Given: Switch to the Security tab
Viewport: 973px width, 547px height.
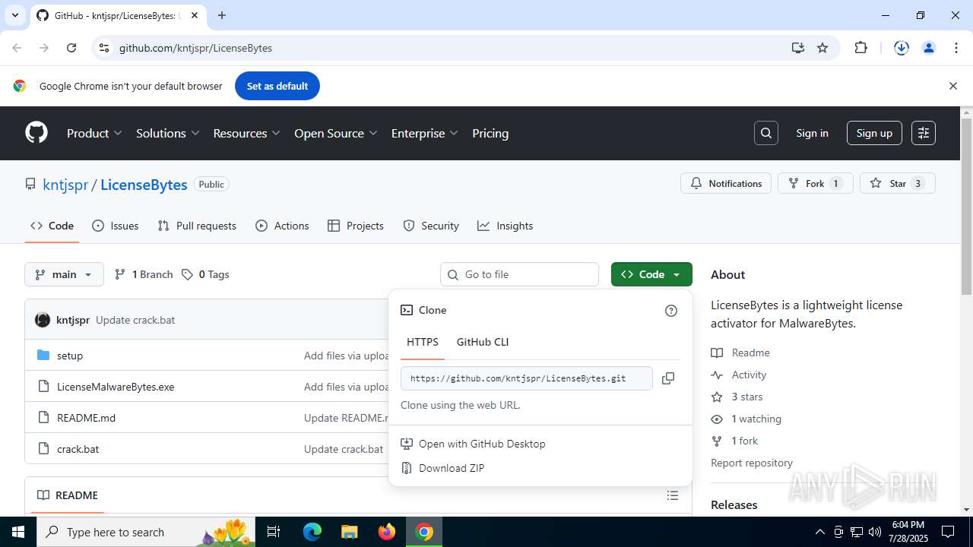Looking at the screenshot, I should pos(431,226).
